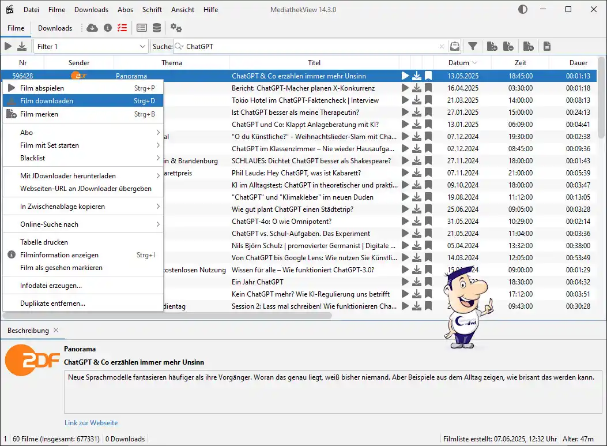
Task: Choose 'Film downloaden' from context menu
Action: click(x=83, y=101)
